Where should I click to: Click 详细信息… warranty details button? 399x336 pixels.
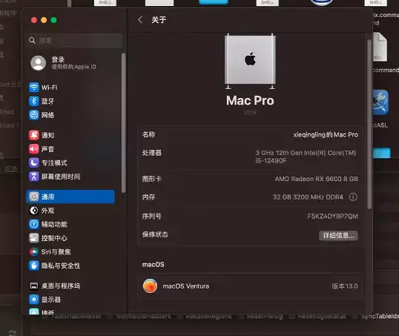click(338, 235)
